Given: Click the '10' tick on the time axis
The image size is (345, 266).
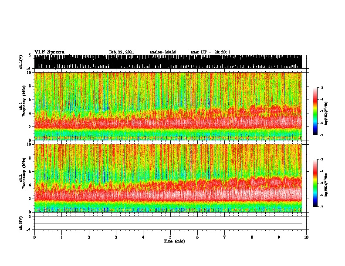Looking at the screenshot, I should click(306, 237).
